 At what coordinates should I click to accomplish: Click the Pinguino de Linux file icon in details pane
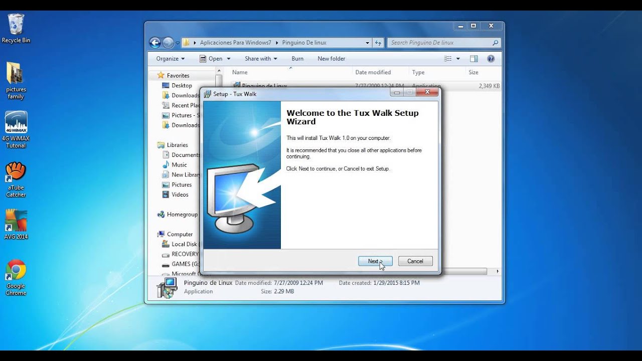[167, 287]
